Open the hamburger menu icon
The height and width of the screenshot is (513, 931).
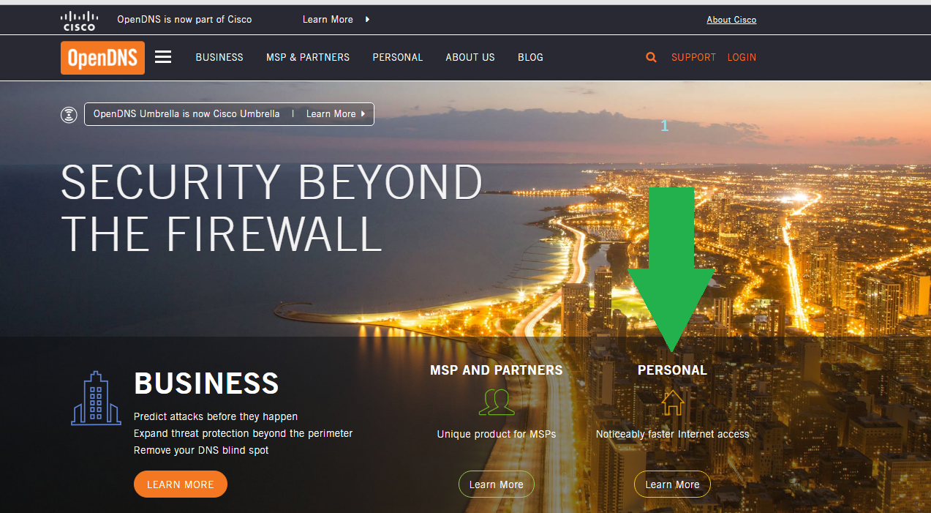pos(163,57)
